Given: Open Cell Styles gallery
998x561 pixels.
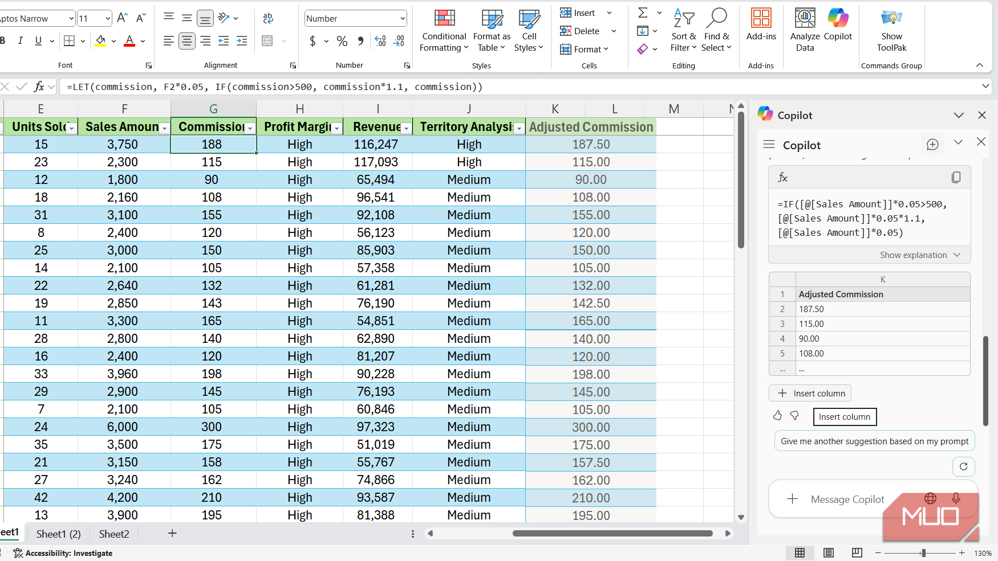Looking at the screenshot, I should point(529,31).
